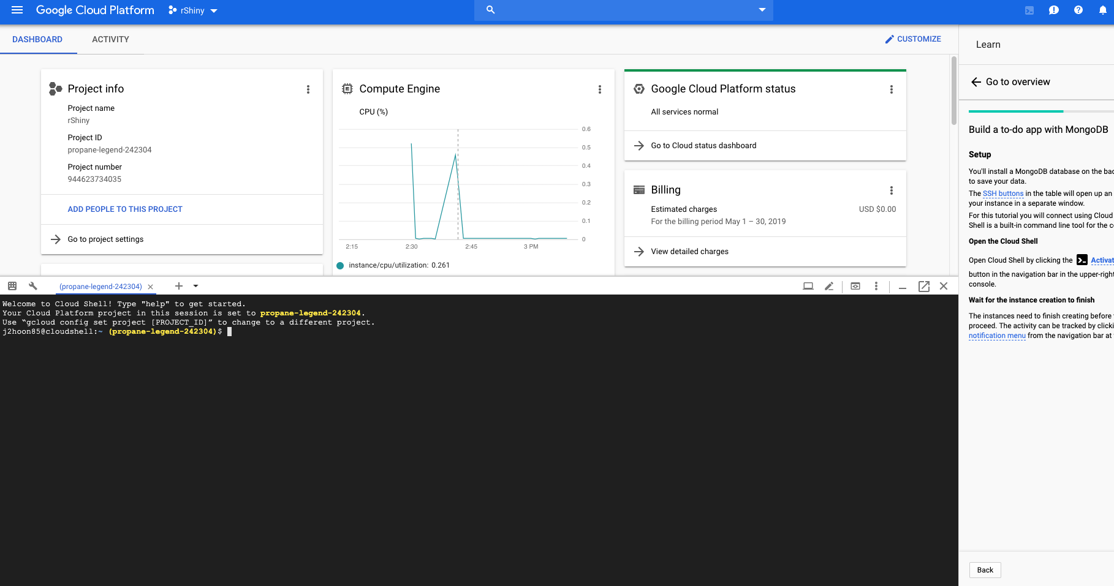
Task: Open the notifications bell icon
Action: pyautogui.click(x=1103, y=10)
